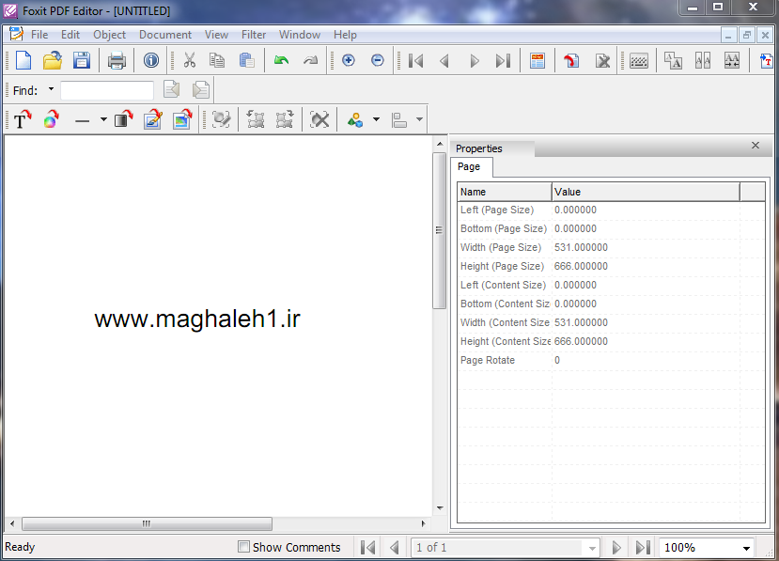Go to previous page in status bar
Screen dimensions: 779x561
[x=395, y=547]
